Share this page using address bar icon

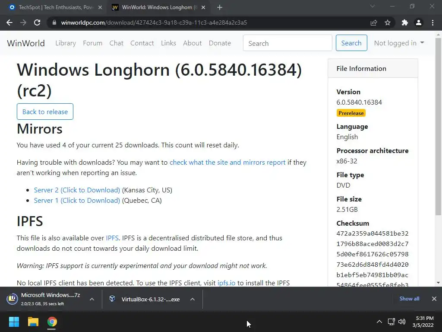(x=374, y=22)
